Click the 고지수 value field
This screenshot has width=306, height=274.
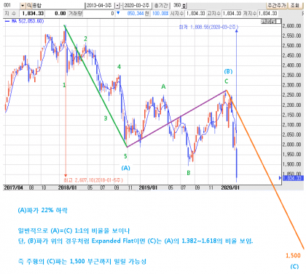(232, 13)
